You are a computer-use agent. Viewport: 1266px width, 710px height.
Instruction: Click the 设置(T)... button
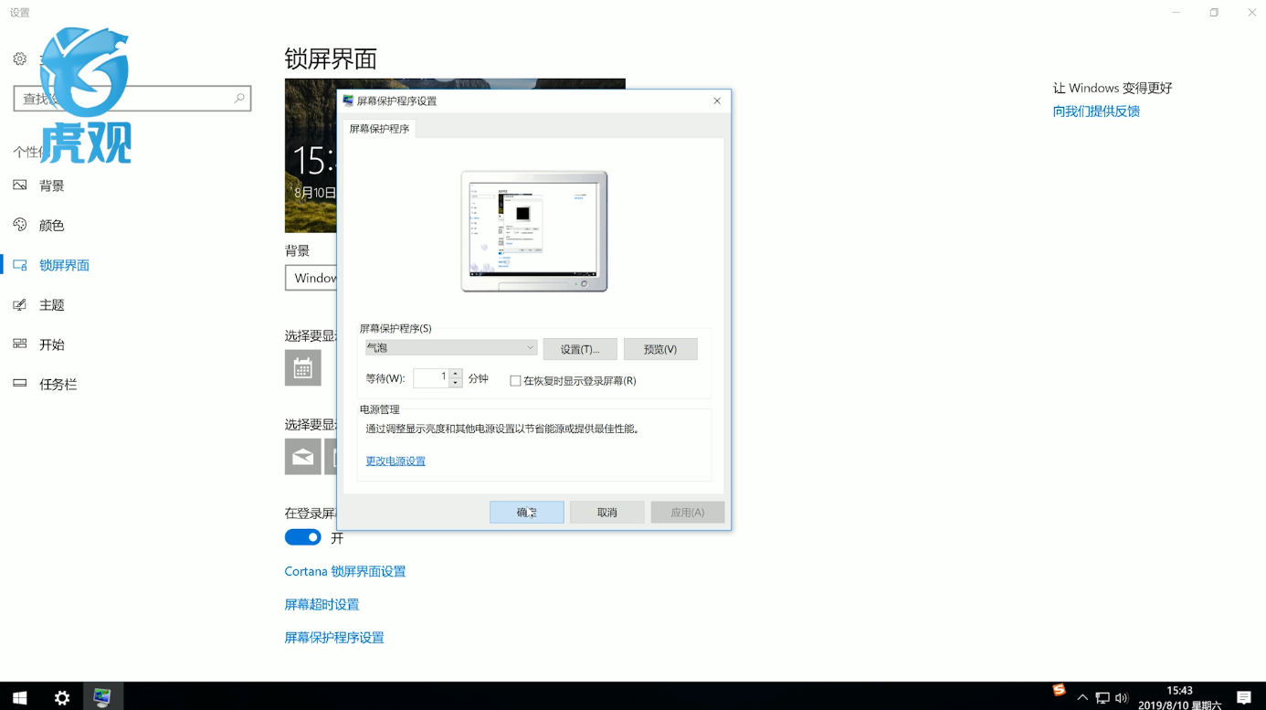tap(580, 349)
